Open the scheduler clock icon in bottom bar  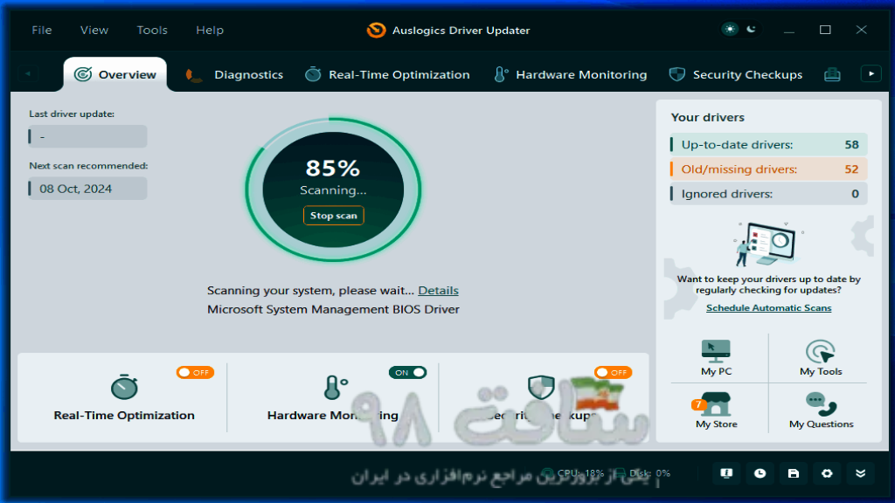pos(760,473)
